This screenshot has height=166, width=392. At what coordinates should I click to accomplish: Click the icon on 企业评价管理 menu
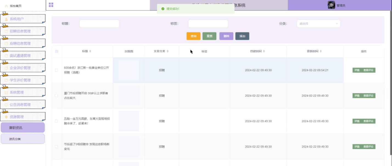pos(6,68)
